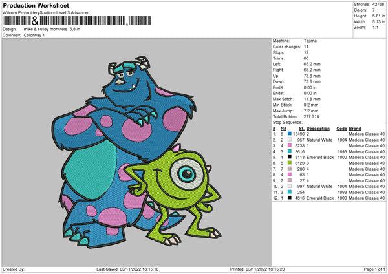Click the teal swatch beside stitch count 3616
The width and height of the screenshot is (388, 274).
tap(290, 151)
